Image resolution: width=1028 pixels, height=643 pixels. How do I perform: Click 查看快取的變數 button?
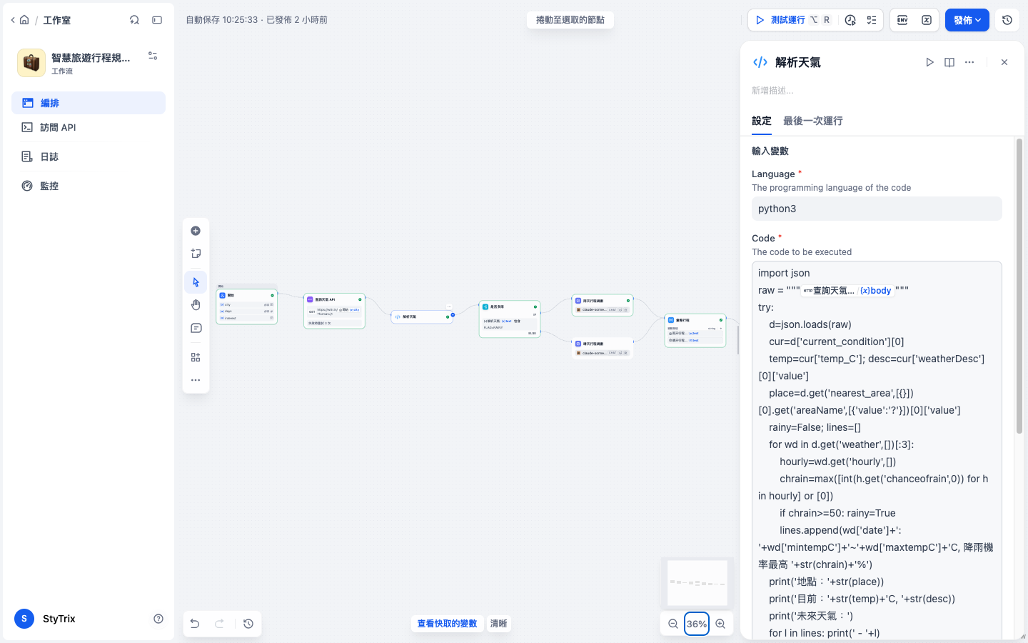tap(447, 624)
